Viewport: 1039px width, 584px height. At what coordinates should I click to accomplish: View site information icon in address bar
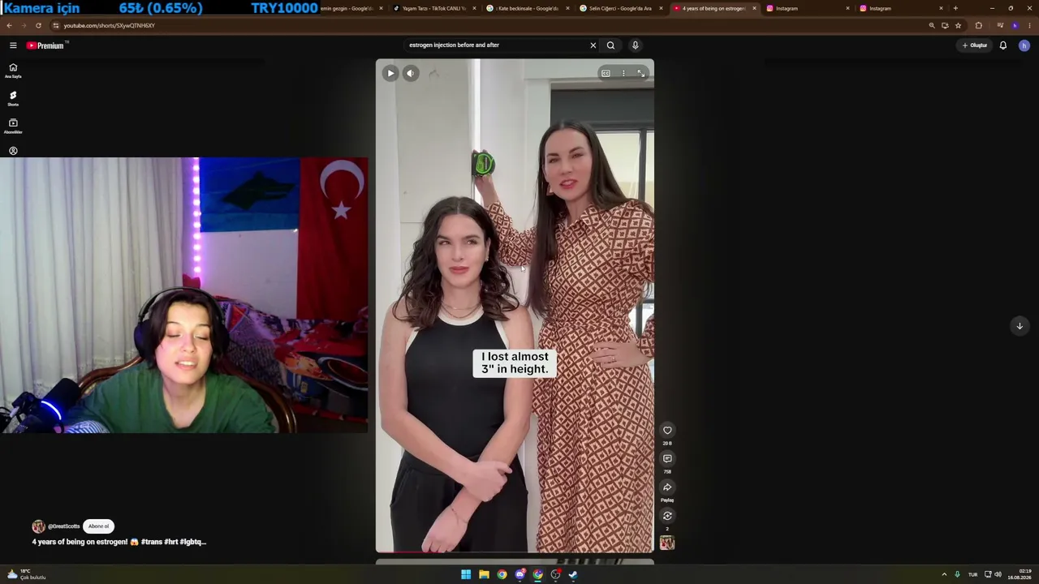click(55, 25)
